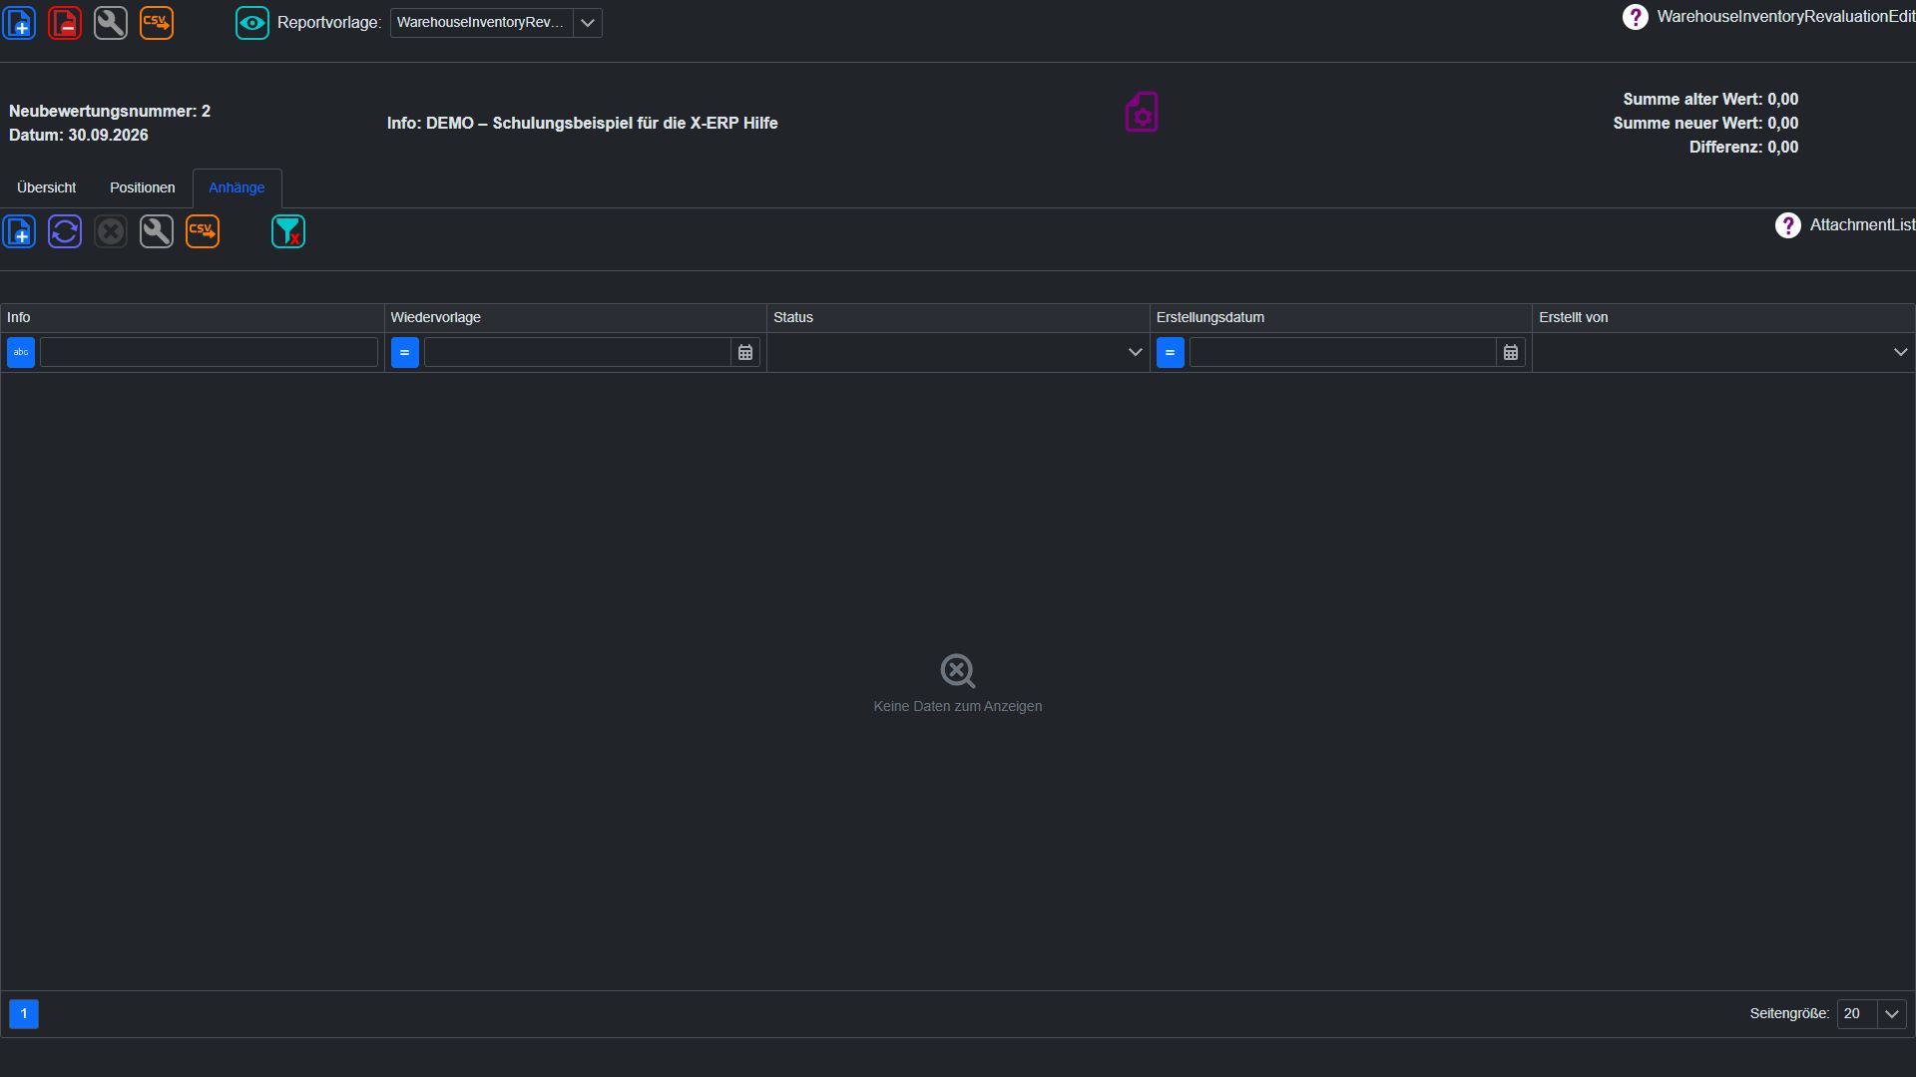Open attachment list wrench settings

(x=157, y=231)
